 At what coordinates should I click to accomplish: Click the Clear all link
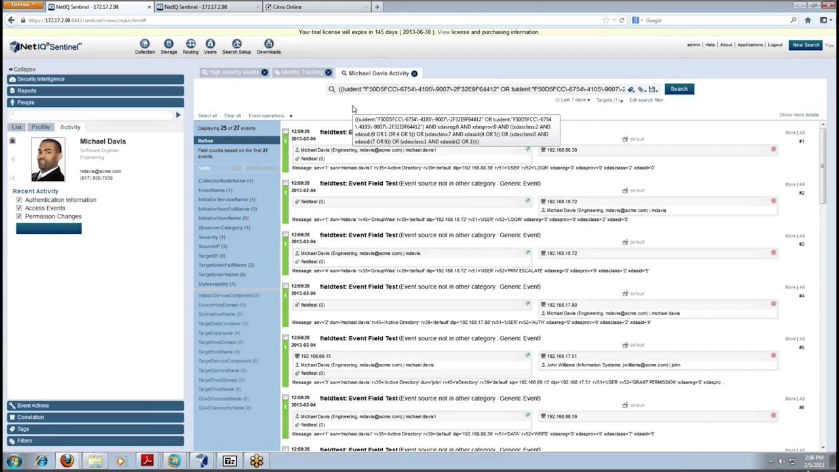[232, 116]
